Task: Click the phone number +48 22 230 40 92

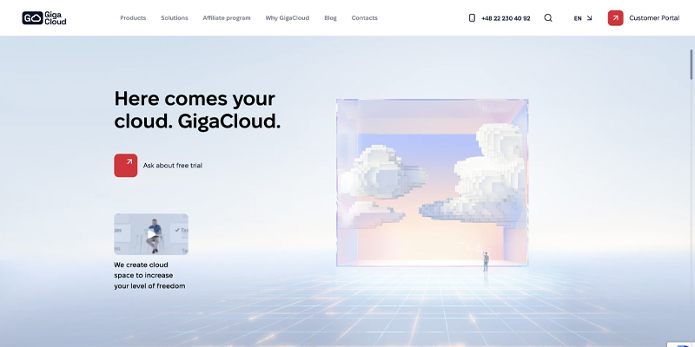Action: [506, 17]
